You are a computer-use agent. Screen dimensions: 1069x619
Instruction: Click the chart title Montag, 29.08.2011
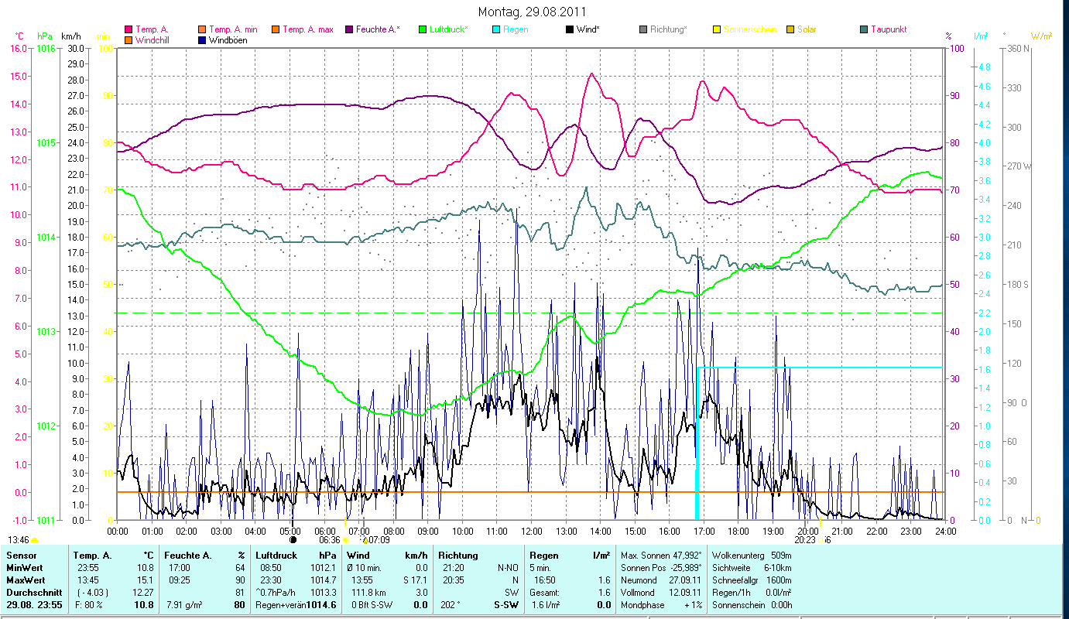click(x=532, y=12)
